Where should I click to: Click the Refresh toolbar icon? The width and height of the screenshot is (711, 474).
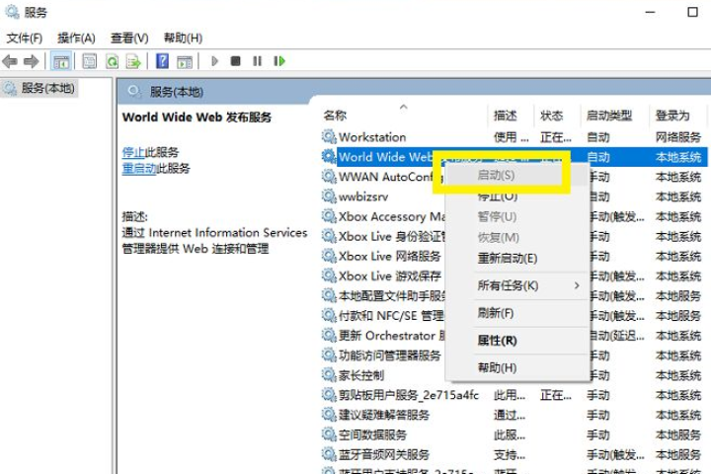(112, 61)
